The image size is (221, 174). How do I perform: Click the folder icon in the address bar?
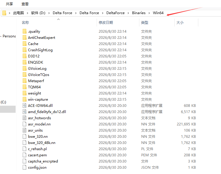tap(4, 13)
